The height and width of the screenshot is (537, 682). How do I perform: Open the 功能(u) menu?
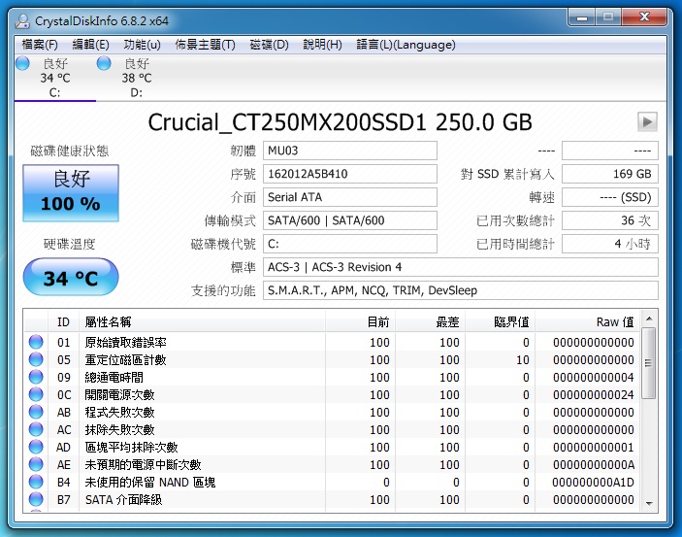click(142, 45)
